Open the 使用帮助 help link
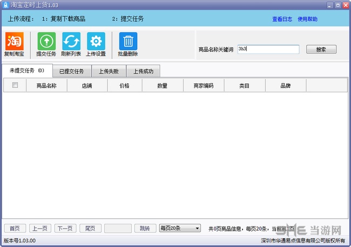351x247 pixels. click(308, 19)
